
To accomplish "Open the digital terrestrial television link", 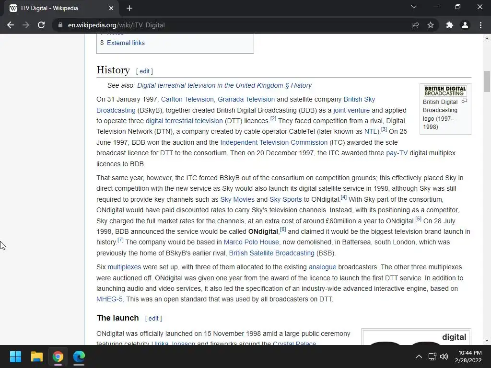I will tap(184, 121).
